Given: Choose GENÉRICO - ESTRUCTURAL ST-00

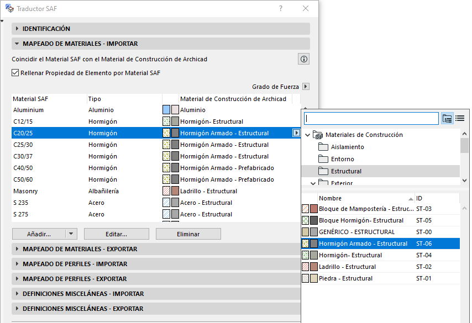Looking at the screenshot, I should tap(380, 232).
